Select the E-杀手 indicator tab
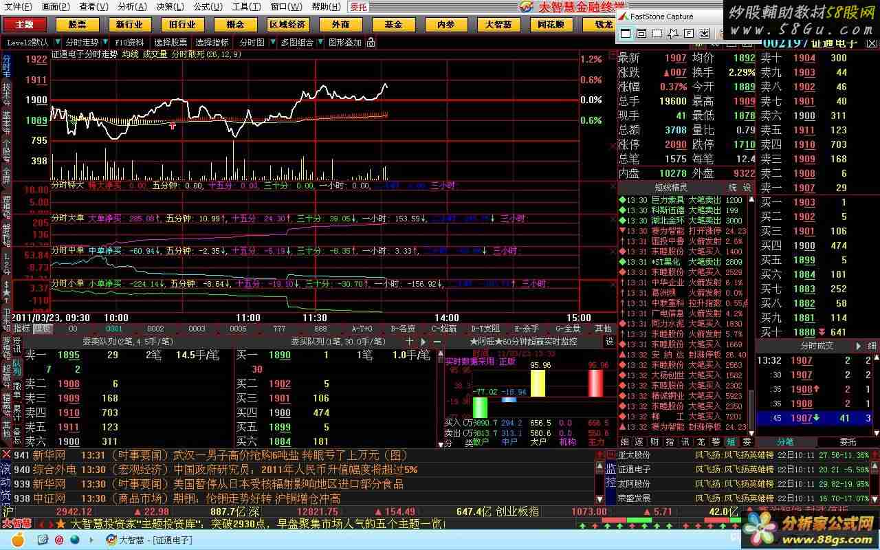 point(526,329)
